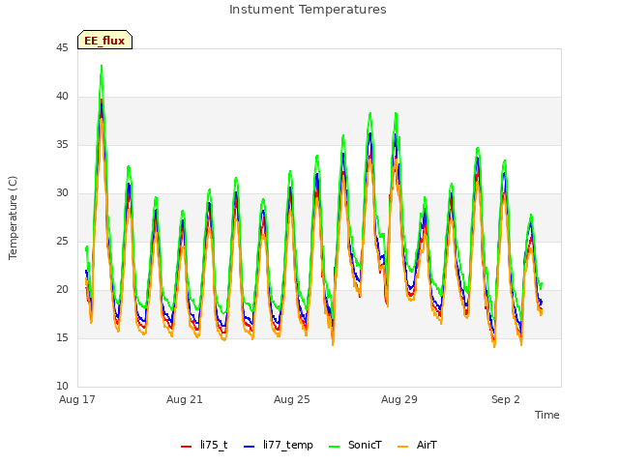Toggle the SonicT legend entry
Viewport: 619px width, 464px height.
[355, 446]
